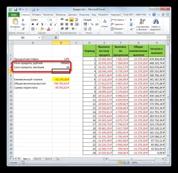Screen dimensions: 178x173
Task: Switch to the Разметка tab
Action: tap(48, 15)
